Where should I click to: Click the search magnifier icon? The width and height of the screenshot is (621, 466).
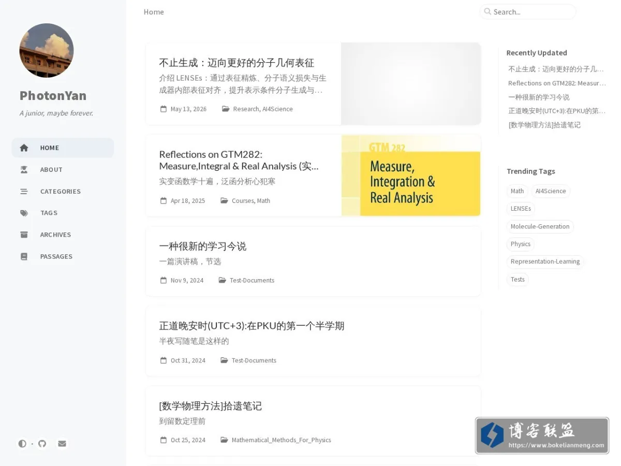[487, 11]
